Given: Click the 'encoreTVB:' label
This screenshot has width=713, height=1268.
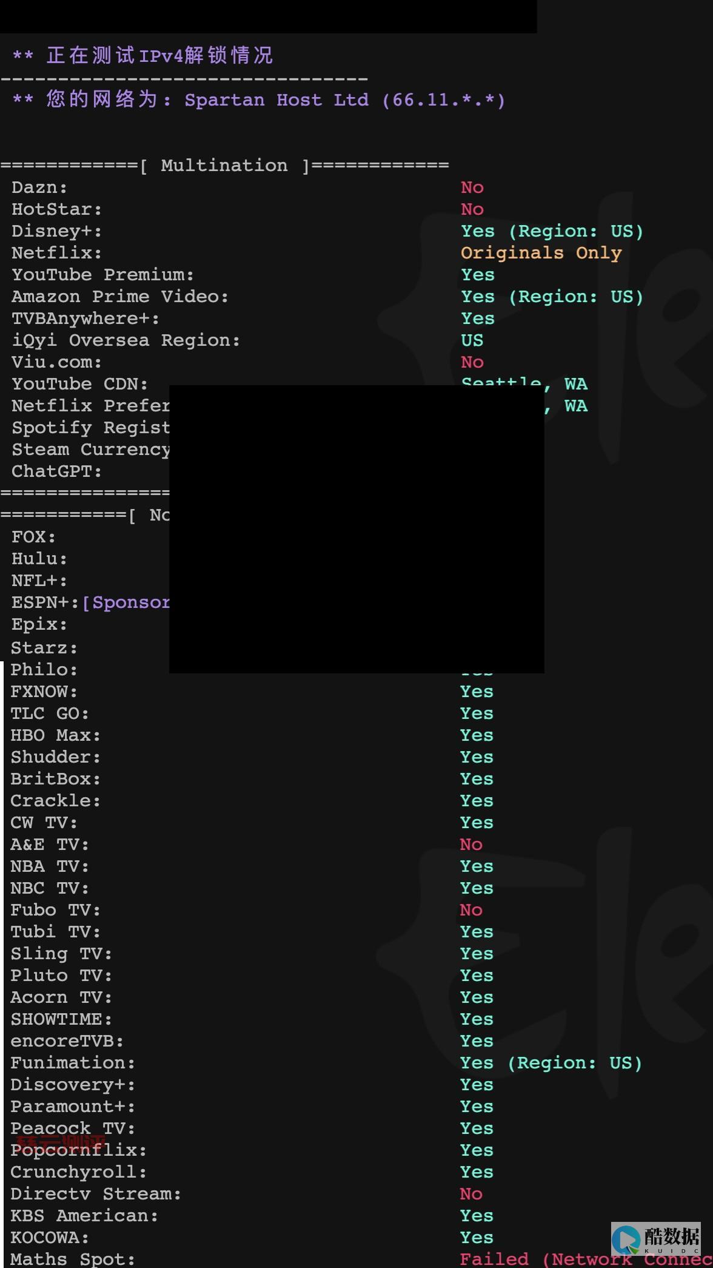Looking at the screenshot, I should pos(67,1041).
